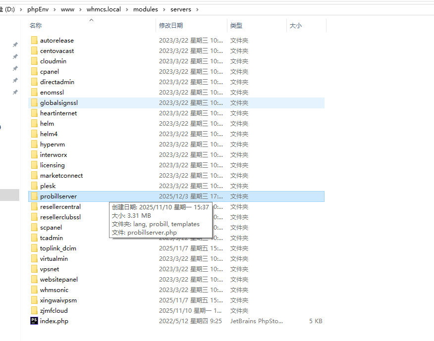
Task: Click the zjmfcloud folder icon
Action: pyautogui.click(x=34, y=311)
